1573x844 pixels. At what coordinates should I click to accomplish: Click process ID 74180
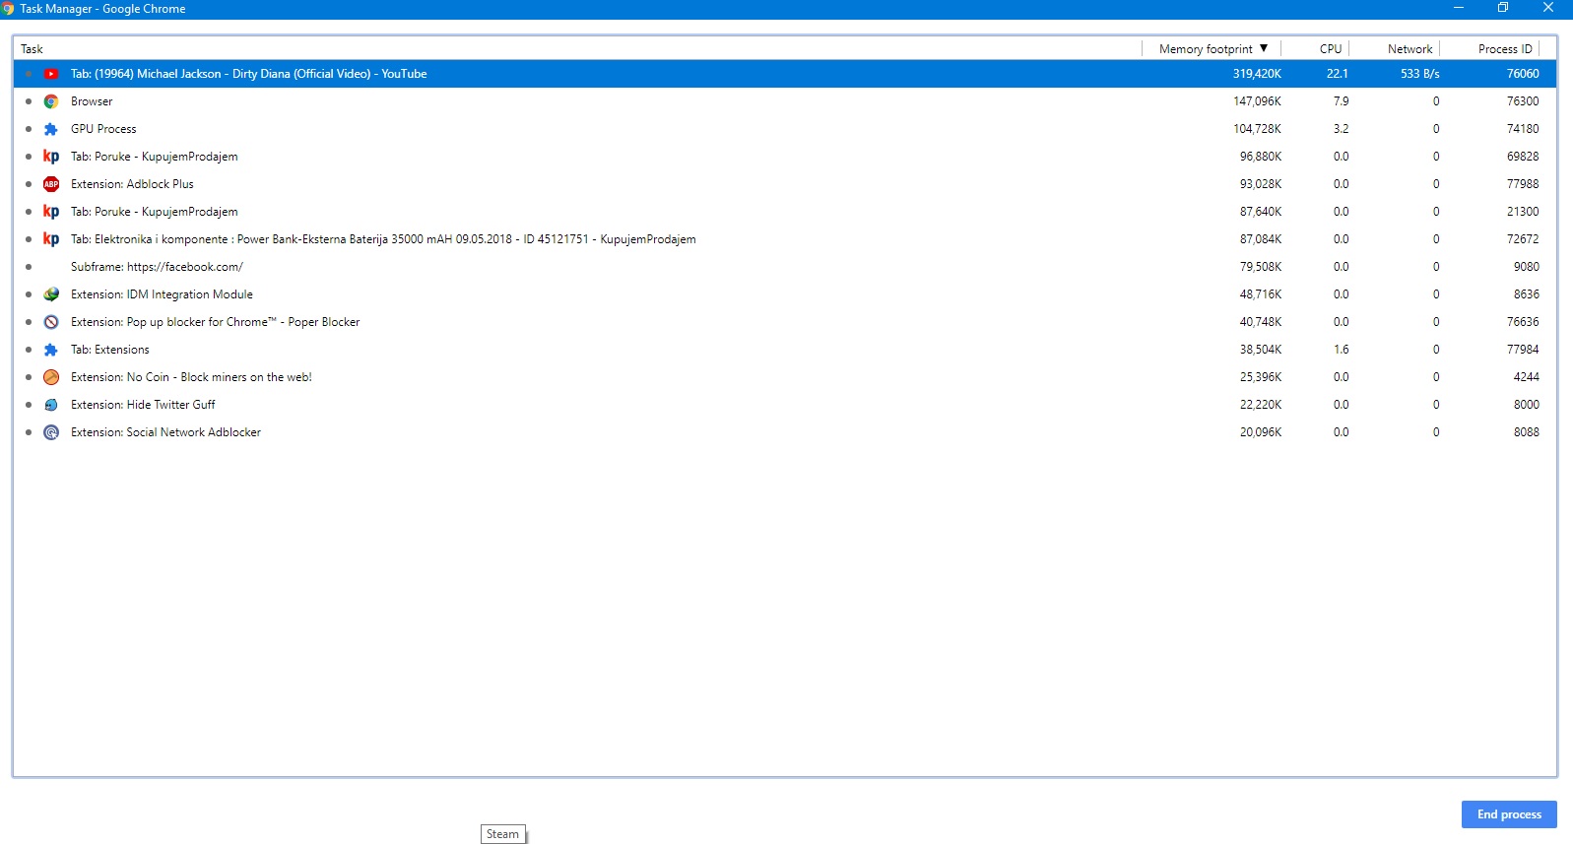pos(1523,129)
